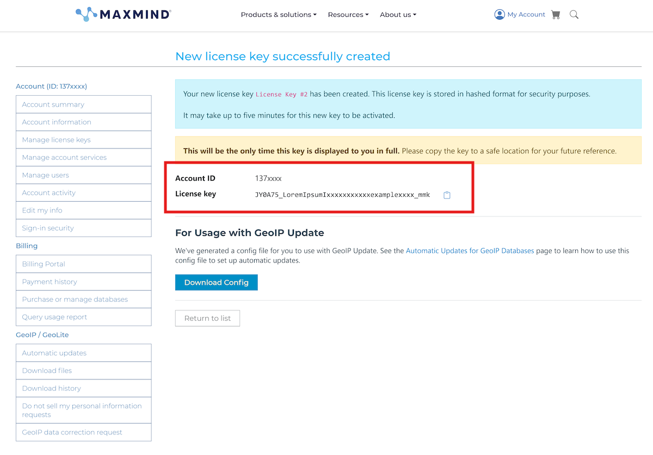Click the For Usage with GeoIP Update heading
This screenshot has width=653, height=455.
[x=250, y=233]
